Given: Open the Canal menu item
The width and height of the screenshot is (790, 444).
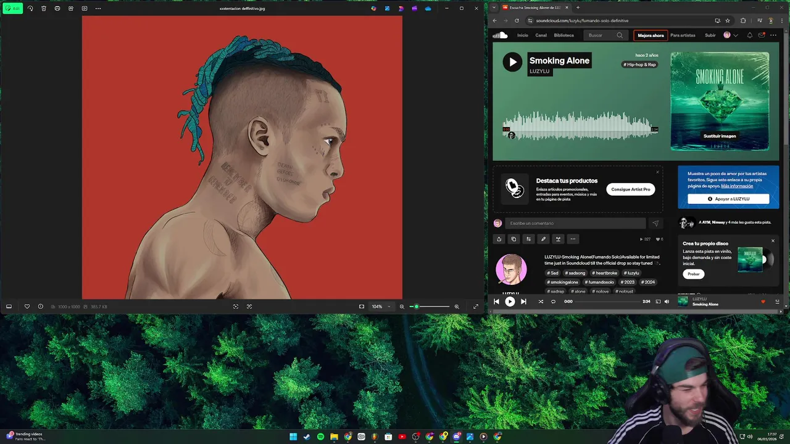Looking at the screenshot, I should (541, 35).
